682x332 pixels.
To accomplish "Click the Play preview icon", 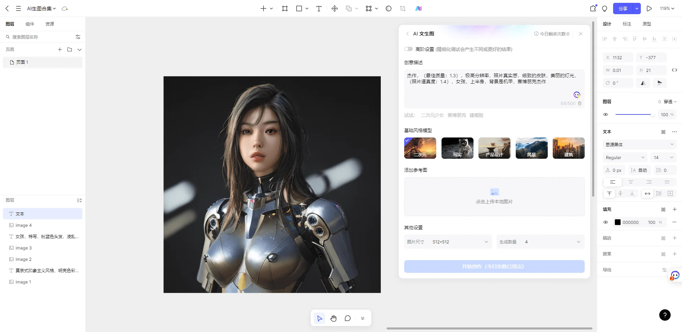I will (x=649, y=9).
